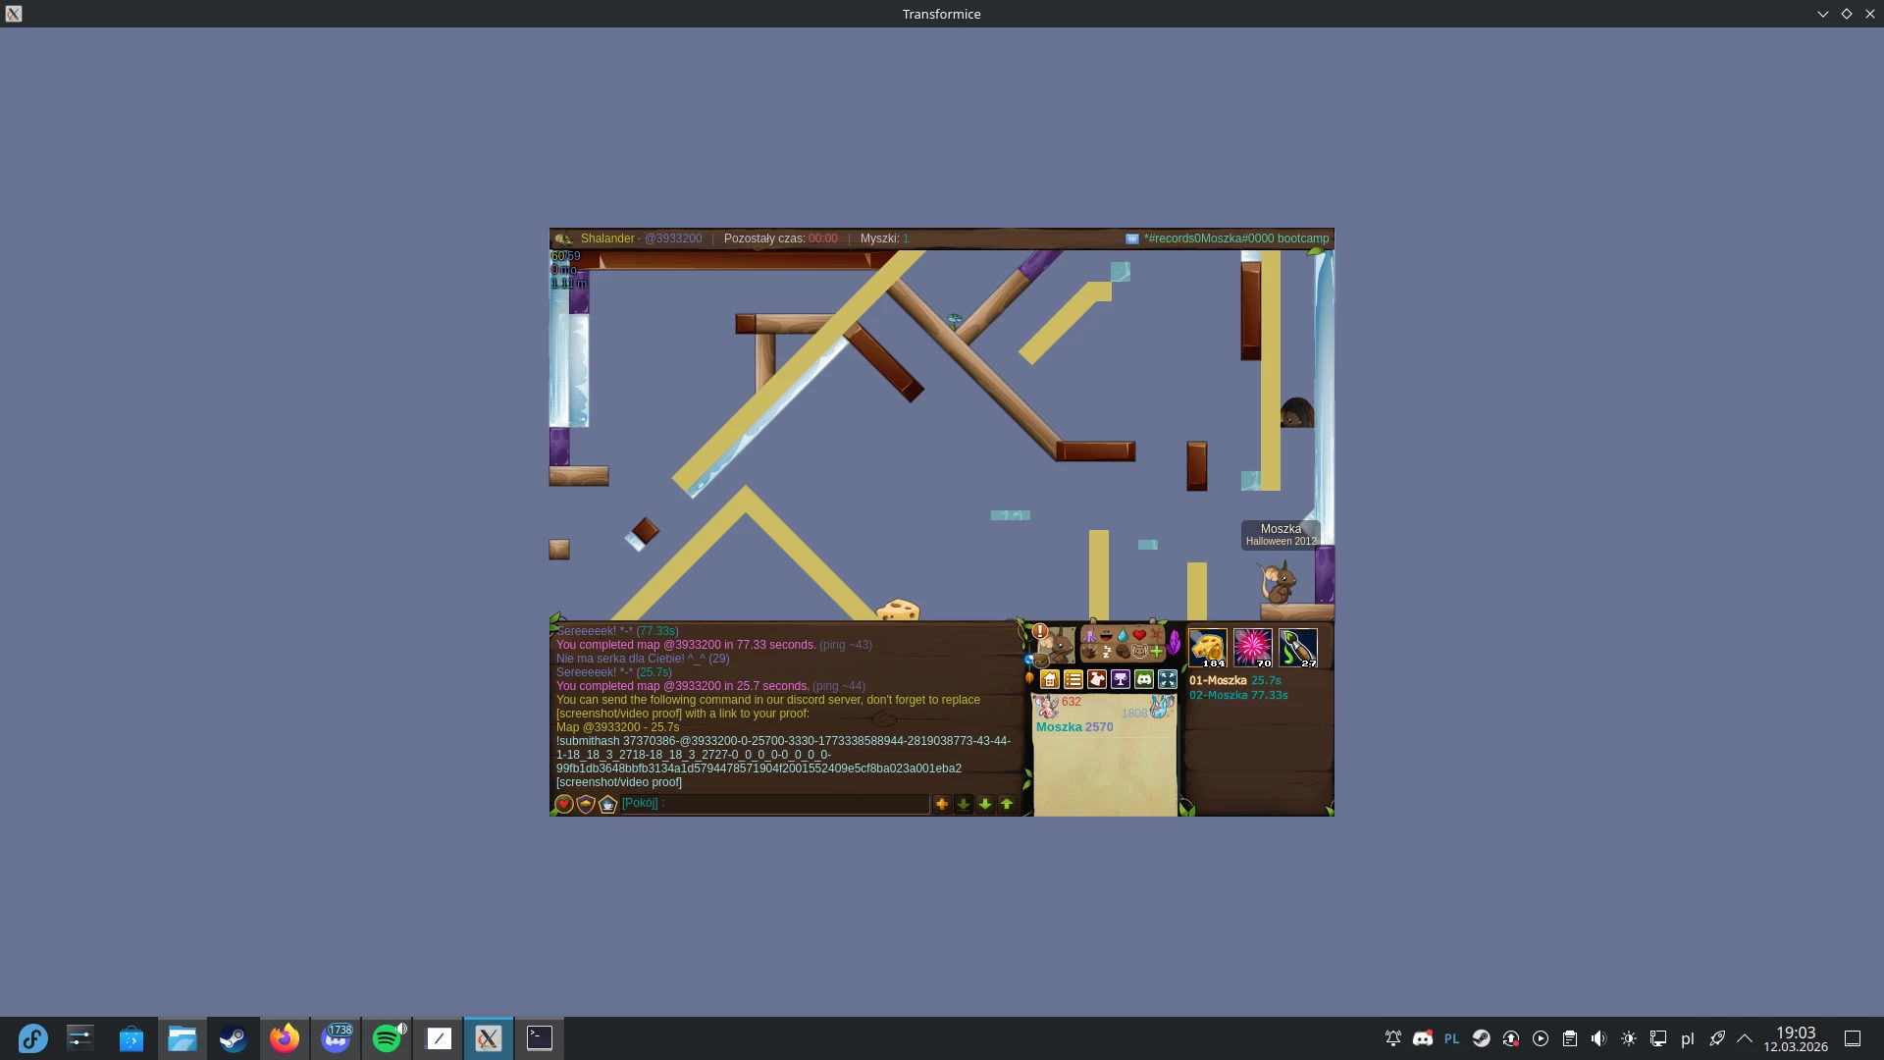
Task: Select the paintbrush item with count 27
Action: pyautogui.click(x=1298, y=648)
